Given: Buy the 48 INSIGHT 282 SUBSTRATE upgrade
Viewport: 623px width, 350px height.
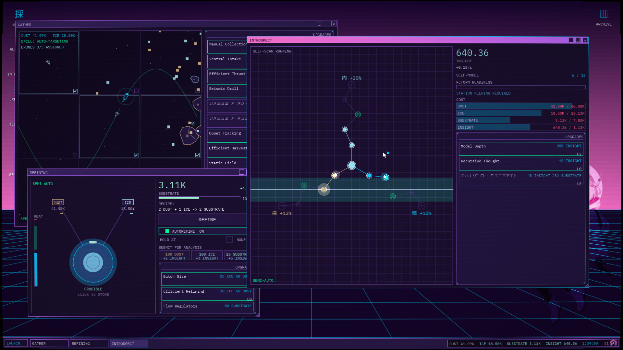Looking at the screenshot, I should 521,179.
